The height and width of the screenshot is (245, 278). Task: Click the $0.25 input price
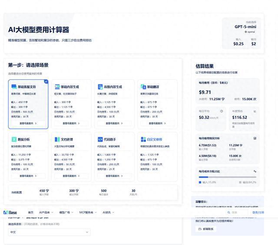coord(238,44)
